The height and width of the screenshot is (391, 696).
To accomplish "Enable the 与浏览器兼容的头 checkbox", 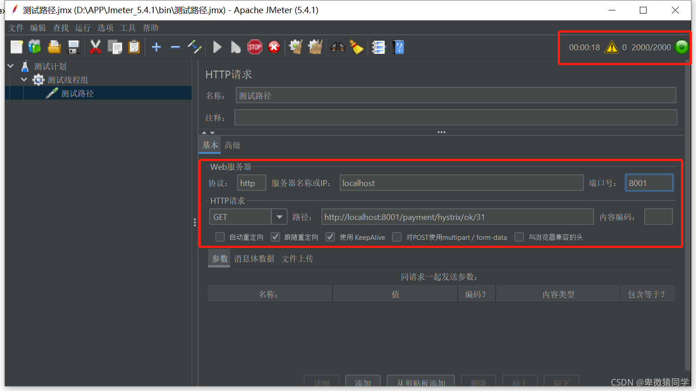I will point(519,237).
